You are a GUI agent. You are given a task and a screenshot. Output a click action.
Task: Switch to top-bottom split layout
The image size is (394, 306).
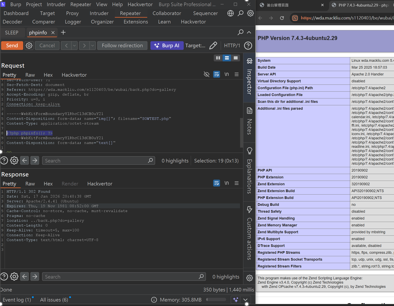click(227, 58)
